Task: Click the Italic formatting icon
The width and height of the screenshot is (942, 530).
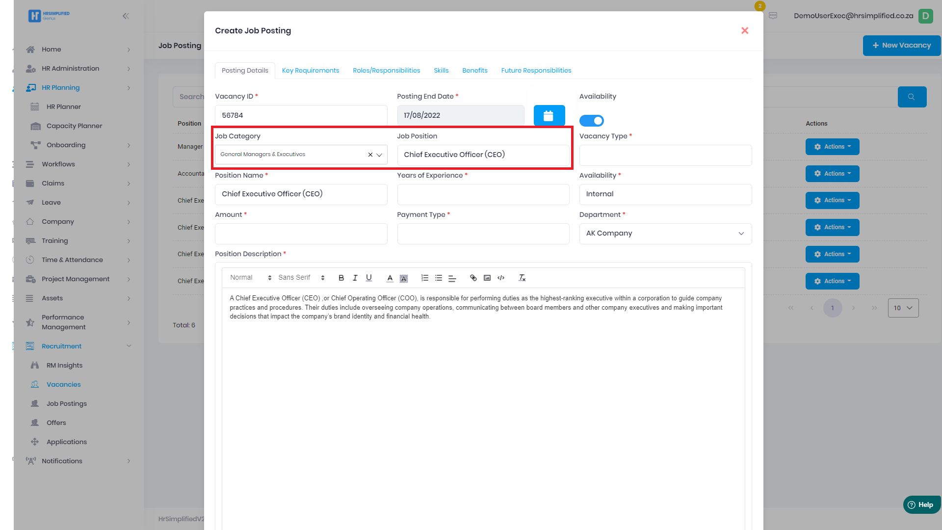Action: click(355, 278)
